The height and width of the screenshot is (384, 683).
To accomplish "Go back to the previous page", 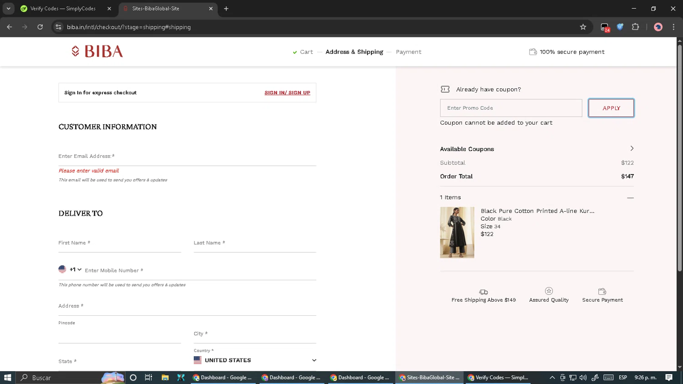I will 10,27.
